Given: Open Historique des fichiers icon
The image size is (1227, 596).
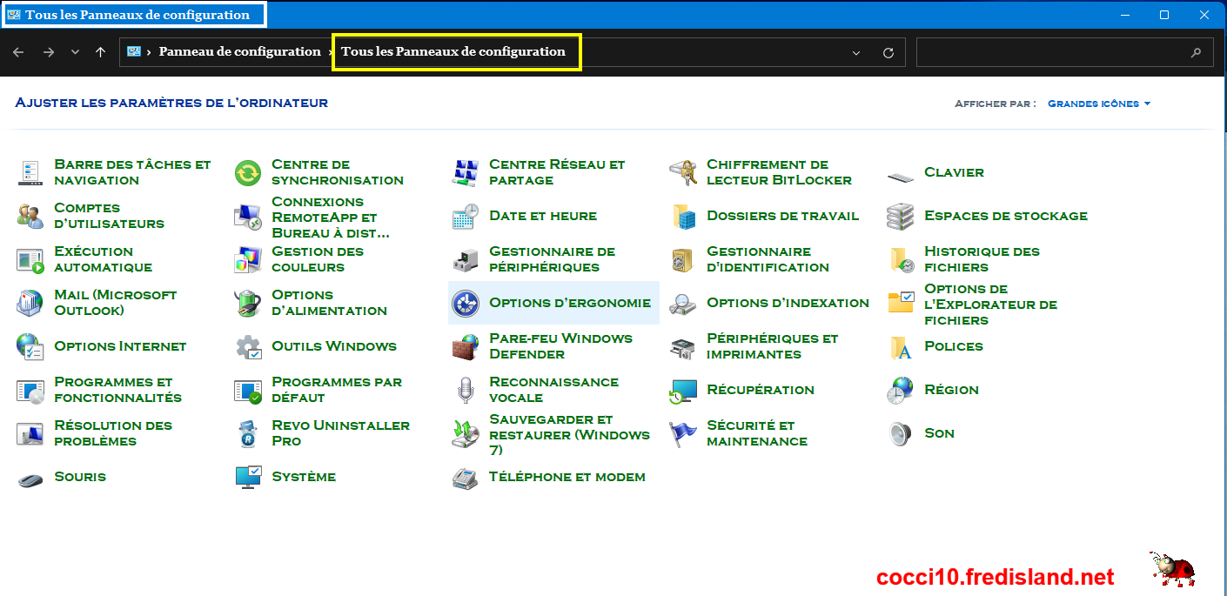Looking at the screenshot, I should [901, 259].
